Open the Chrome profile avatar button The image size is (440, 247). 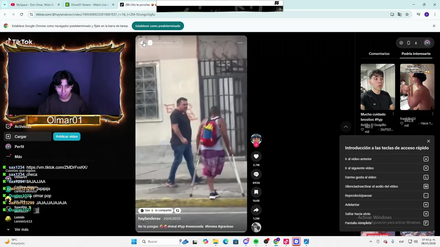point(427,14)
